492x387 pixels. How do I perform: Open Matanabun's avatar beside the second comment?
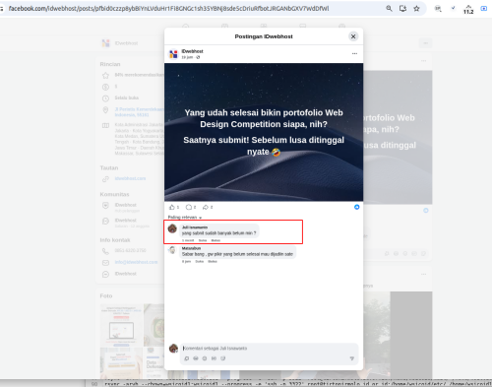[172, 250]
